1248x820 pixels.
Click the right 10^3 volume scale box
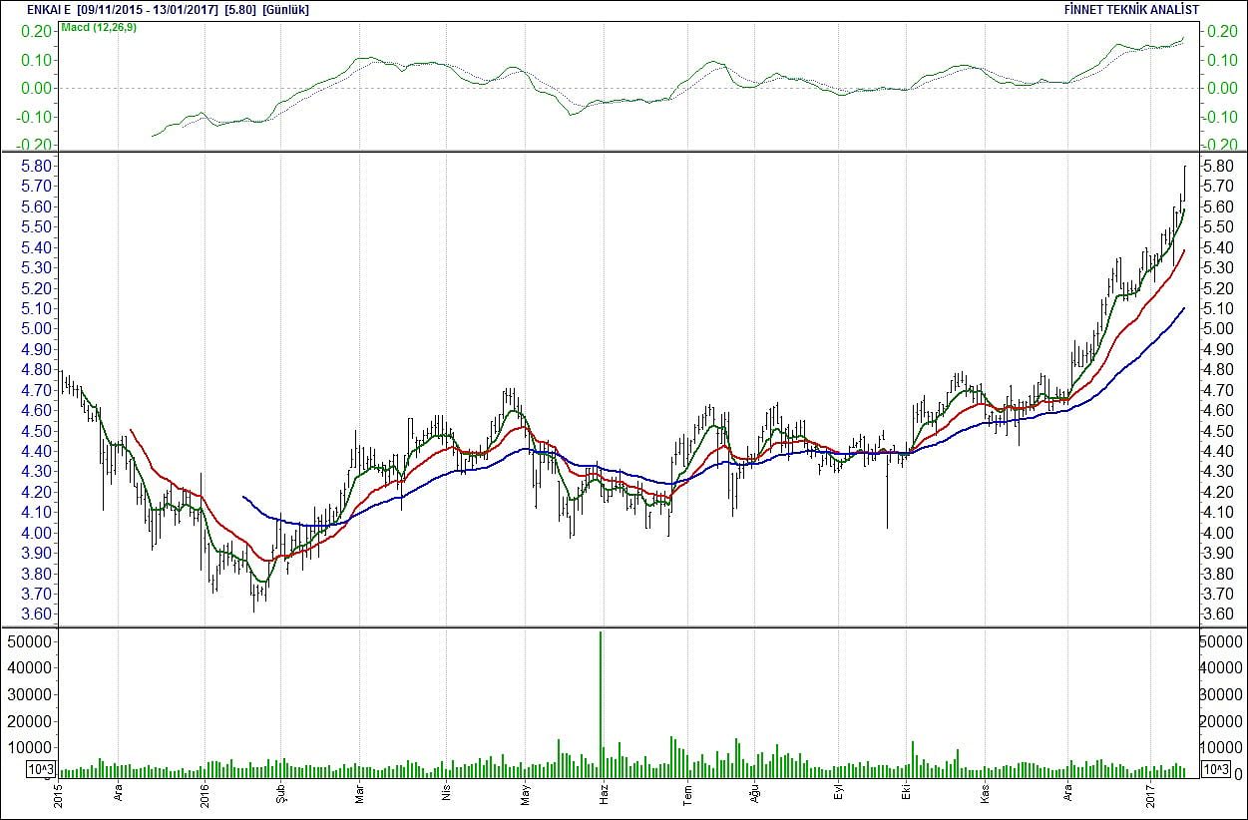1215,769
